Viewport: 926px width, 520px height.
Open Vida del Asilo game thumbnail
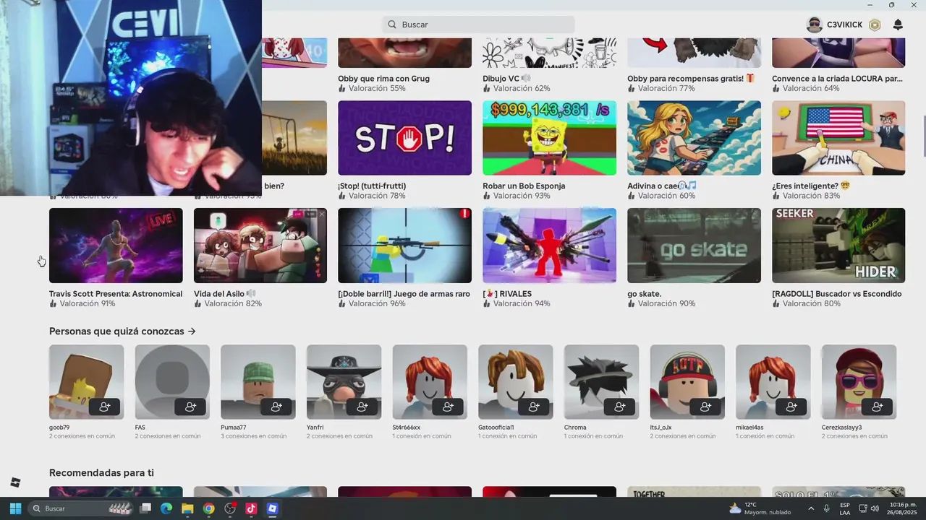[x=260, y=246]
